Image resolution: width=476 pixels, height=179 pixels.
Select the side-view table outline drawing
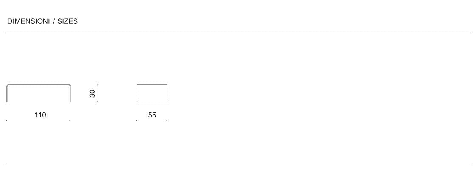38,93
